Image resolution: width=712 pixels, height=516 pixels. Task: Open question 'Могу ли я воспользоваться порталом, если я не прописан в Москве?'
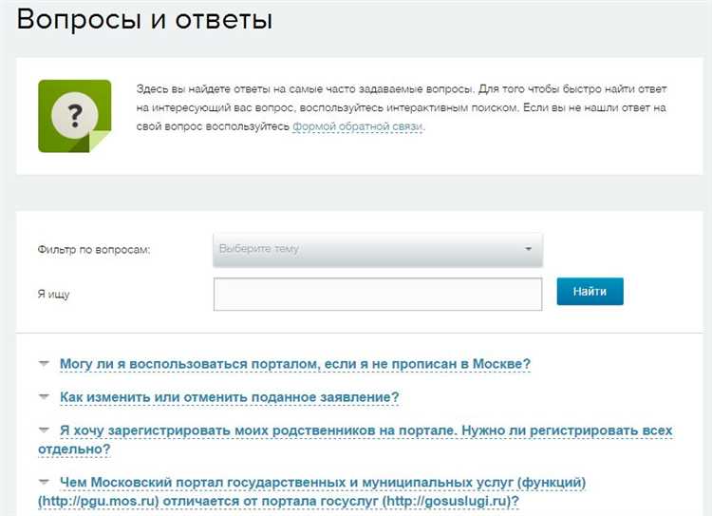295,364
